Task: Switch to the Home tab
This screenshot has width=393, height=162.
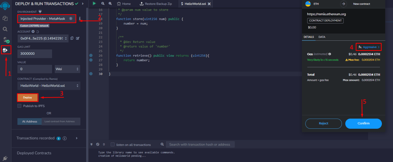Action: click(x=124, y=4)
